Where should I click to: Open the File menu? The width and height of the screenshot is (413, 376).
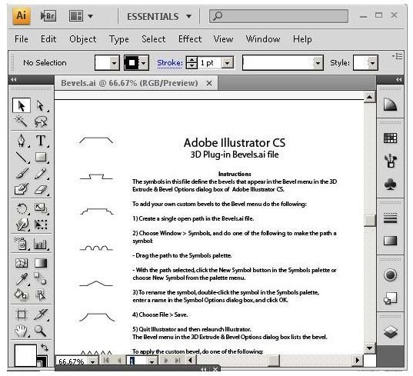22,39
